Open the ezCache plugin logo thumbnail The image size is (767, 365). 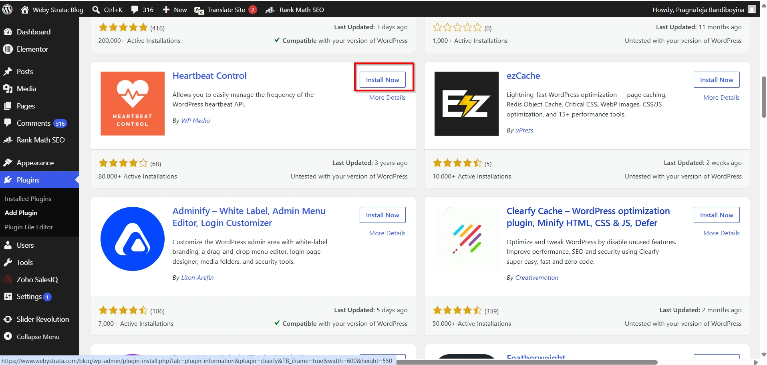(x=466, y=103)
